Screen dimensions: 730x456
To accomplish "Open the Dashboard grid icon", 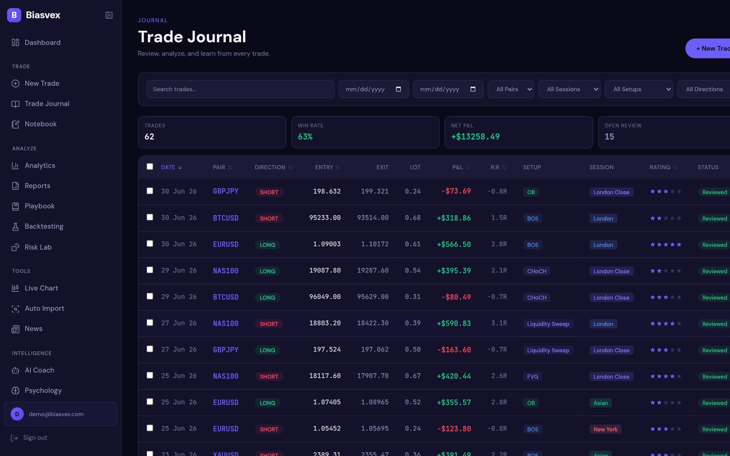I will (16, 43).
